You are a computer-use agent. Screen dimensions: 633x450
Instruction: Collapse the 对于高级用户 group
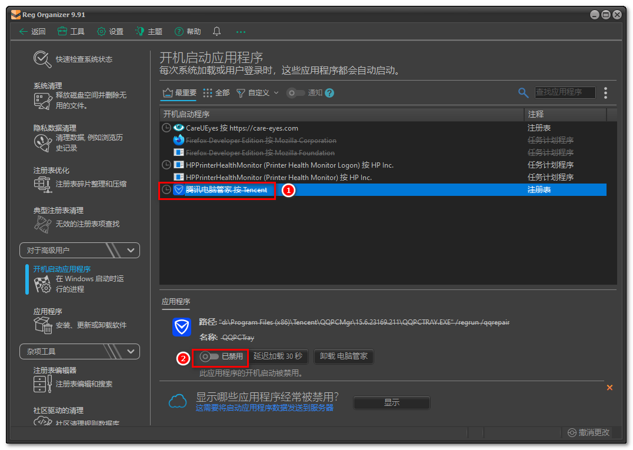pos(79,250)
